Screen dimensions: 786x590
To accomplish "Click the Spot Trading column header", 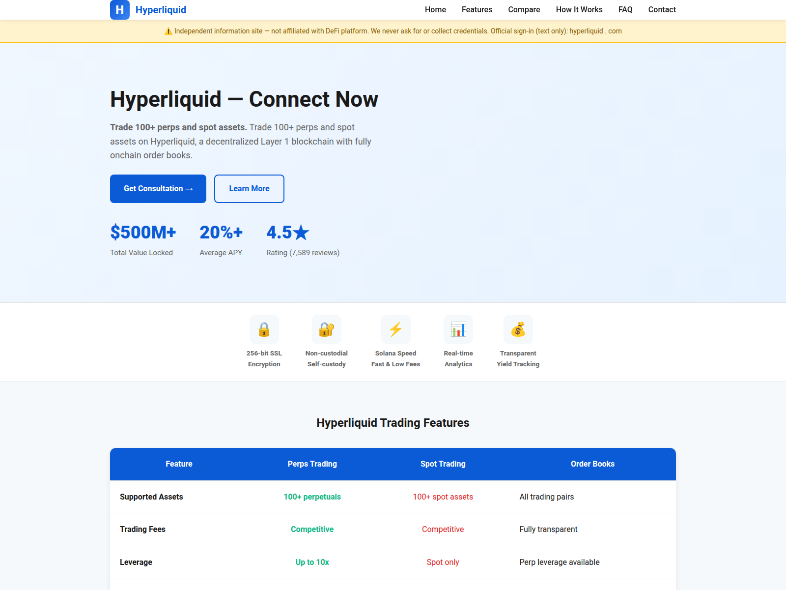I will tap(443, 464).
